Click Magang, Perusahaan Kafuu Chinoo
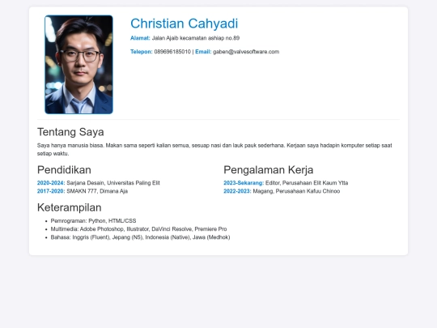This screenshot has height=328, width=437. [296, 191]
